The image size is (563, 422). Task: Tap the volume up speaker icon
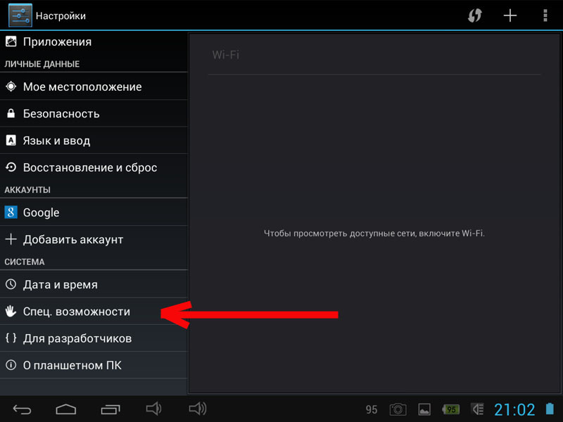198,409
